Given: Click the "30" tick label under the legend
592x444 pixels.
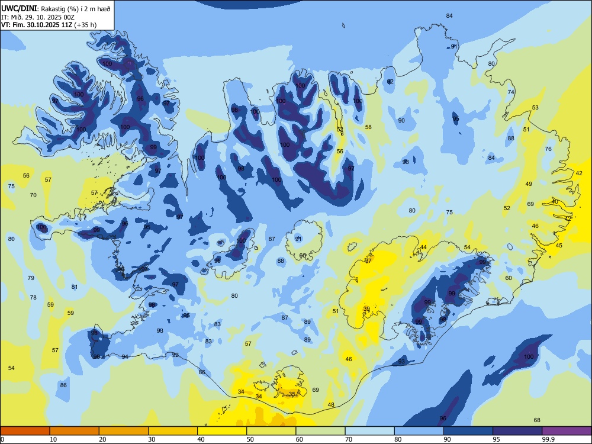Looking at the screenshot, I should [x=152, y=439].
